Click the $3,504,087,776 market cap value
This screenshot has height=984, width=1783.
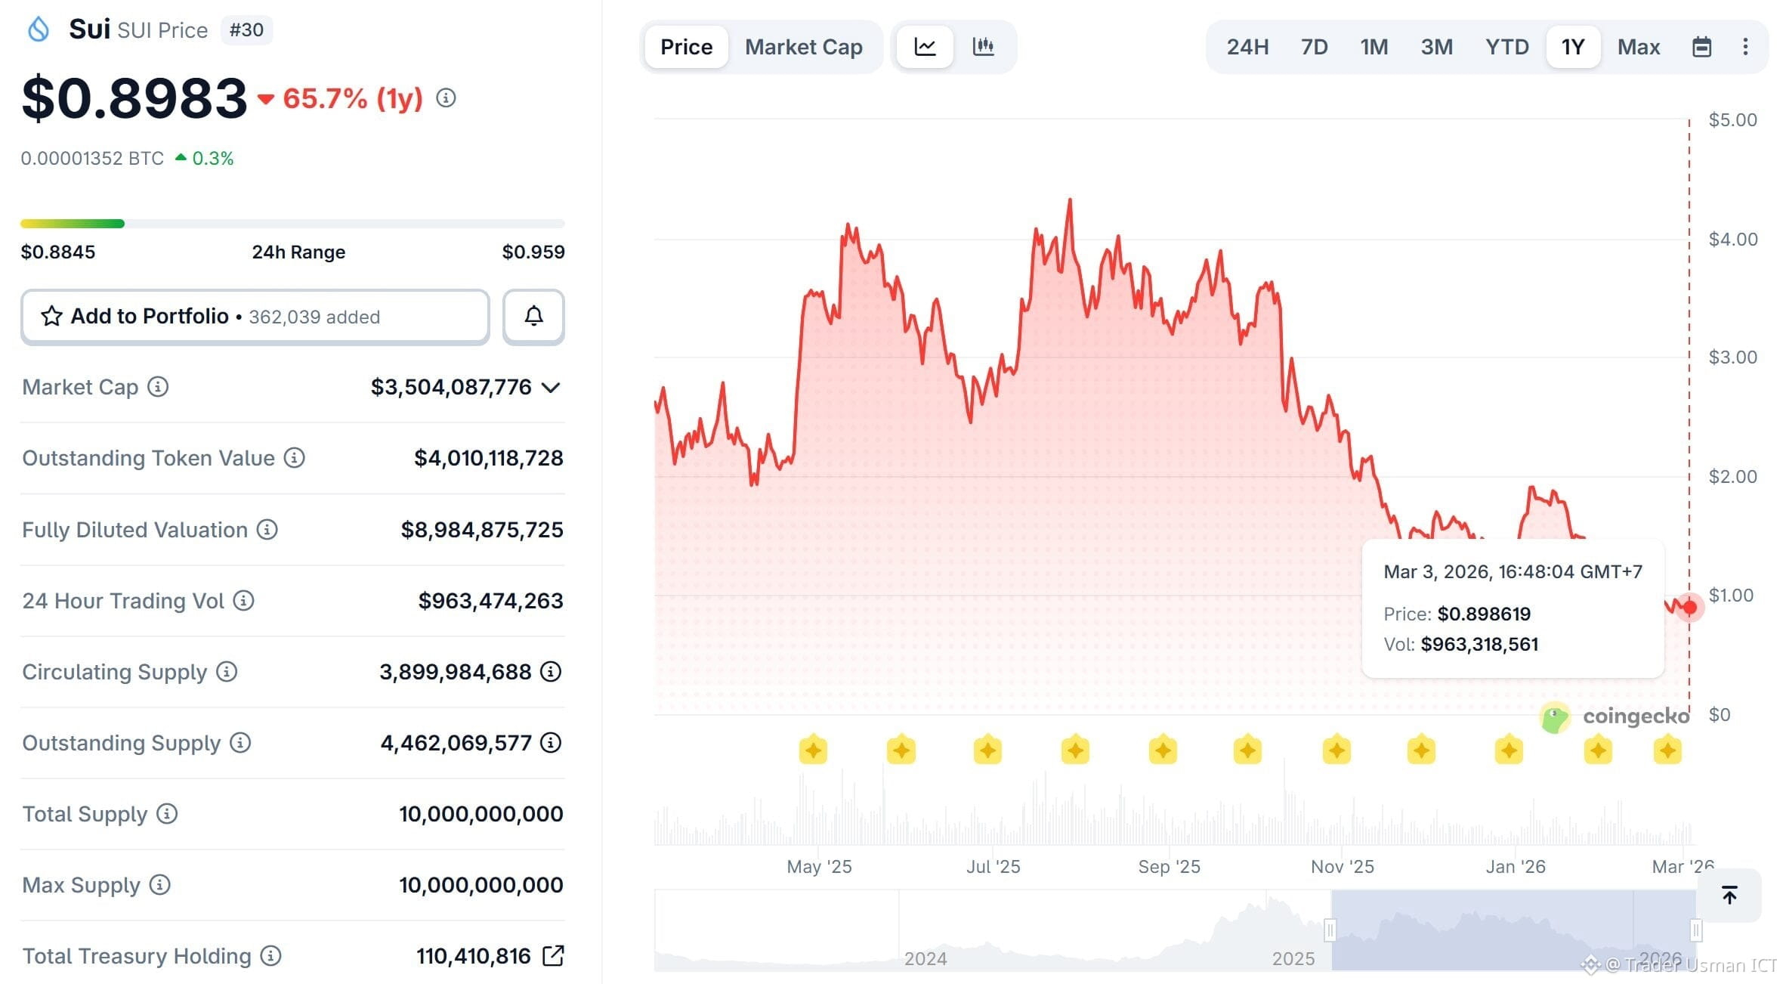451,387
